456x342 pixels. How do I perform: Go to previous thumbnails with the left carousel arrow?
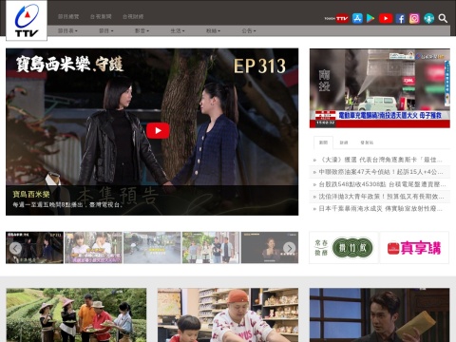[15, 248]
